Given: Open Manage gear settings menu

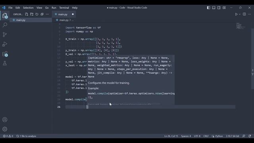Looking at the screenshot, I should click(x=5, y=129).
